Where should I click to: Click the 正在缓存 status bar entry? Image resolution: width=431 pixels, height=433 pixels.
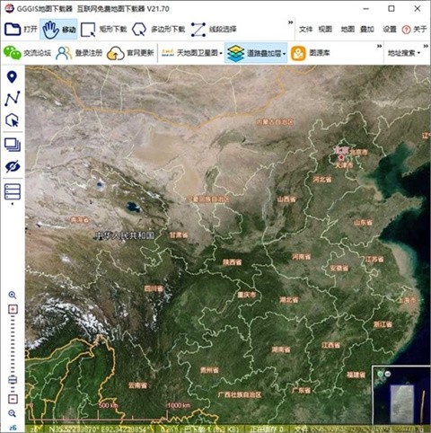tap(267, 429)
